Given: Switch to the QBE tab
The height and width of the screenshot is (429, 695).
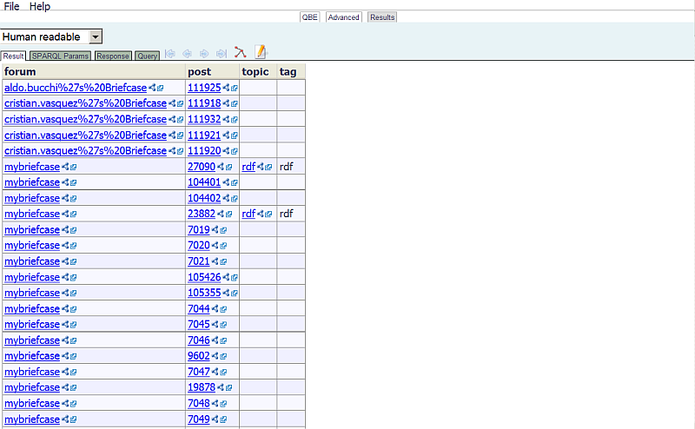Looking at the screenshot, I should tap(309, 17).
